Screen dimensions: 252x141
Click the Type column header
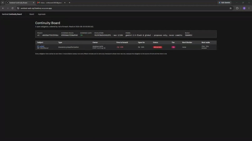tap(60, 42)
